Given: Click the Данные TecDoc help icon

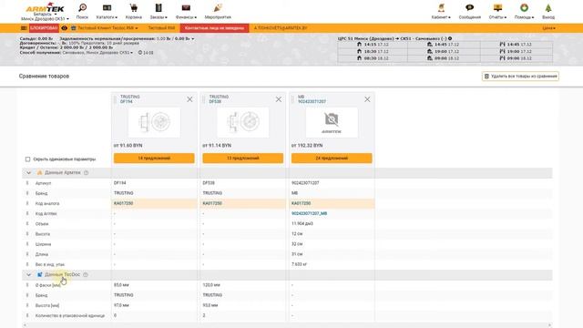Looking at the screenshot, I should coord(86,275).
